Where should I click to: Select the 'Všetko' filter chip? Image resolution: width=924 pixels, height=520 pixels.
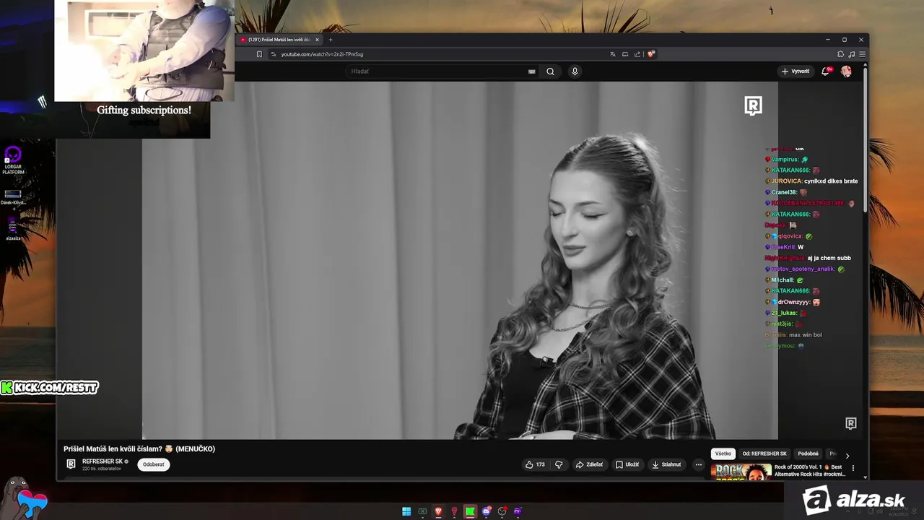click(x=723, y=454)
